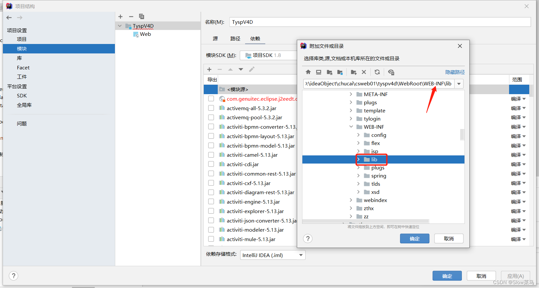Switch to the 路径 tab
Screen dimensions: 539x288
pos(235,38)
